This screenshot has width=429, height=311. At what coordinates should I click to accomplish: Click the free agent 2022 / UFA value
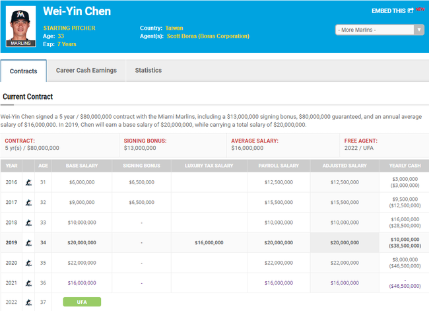(358, 148)
